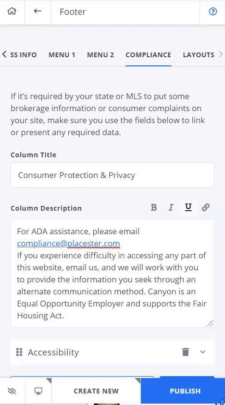Viewport: 225px width, 405px height.
Task: Open desktop device preview selector
Action: (x=38, y=391)
